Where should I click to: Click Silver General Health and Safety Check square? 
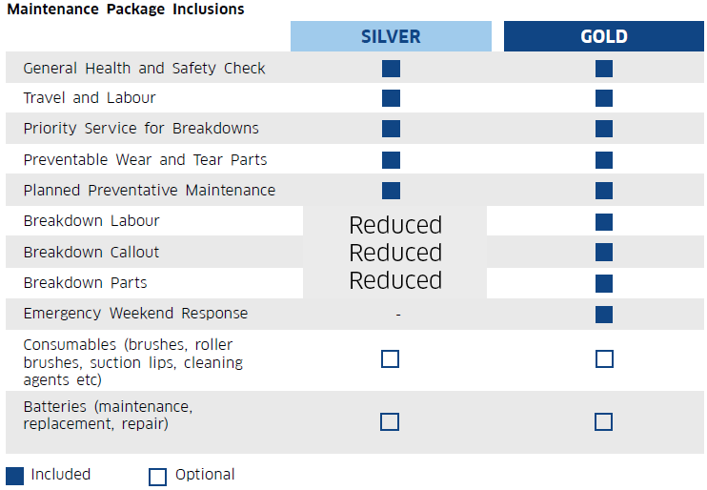(391, 69)
